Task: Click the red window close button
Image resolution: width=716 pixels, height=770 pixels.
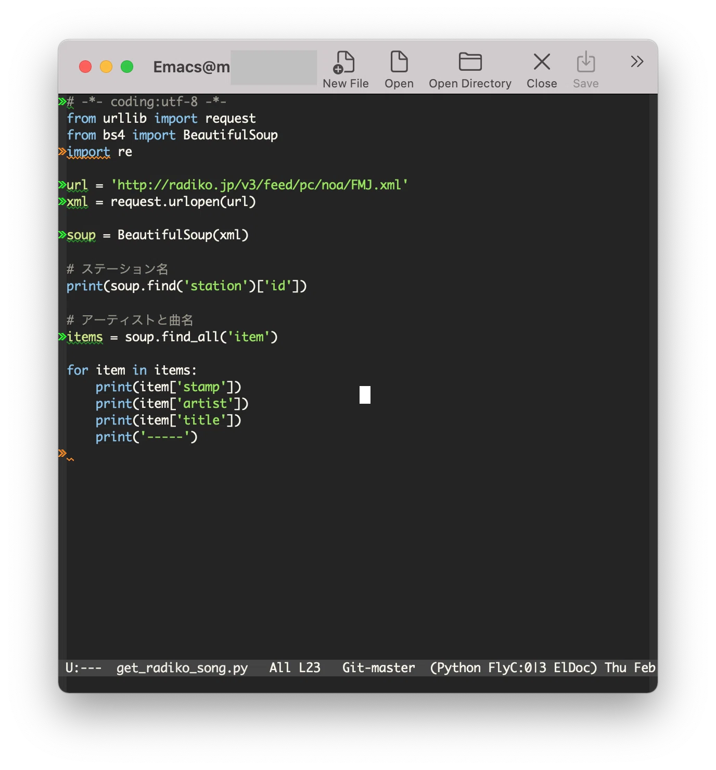Action: coord(85,67)
